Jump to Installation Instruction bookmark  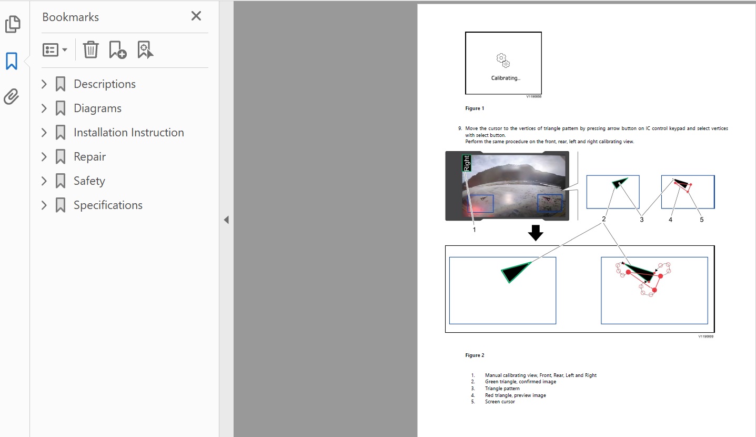pyautogui.click(x=128, y=133)
